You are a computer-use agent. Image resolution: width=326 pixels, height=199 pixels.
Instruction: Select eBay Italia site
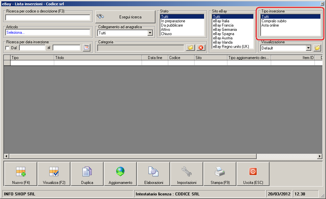point(233,21)
